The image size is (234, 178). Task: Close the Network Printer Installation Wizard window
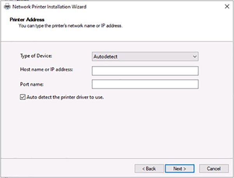tap(226, 7)
